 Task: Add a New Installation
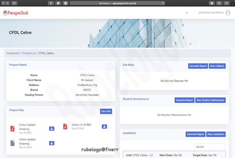(216, 134)
